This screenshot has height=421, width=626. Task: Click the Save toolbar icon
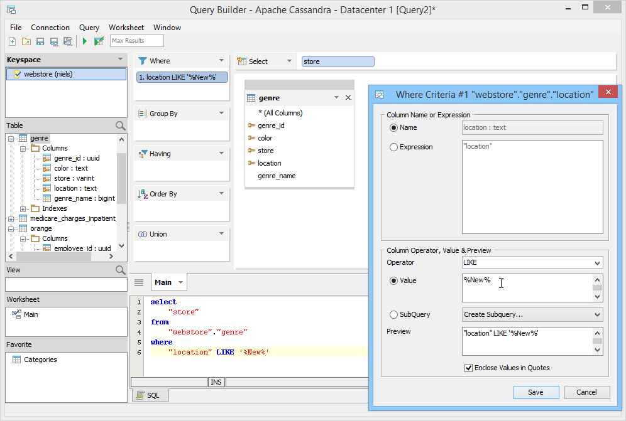point(40,41)
